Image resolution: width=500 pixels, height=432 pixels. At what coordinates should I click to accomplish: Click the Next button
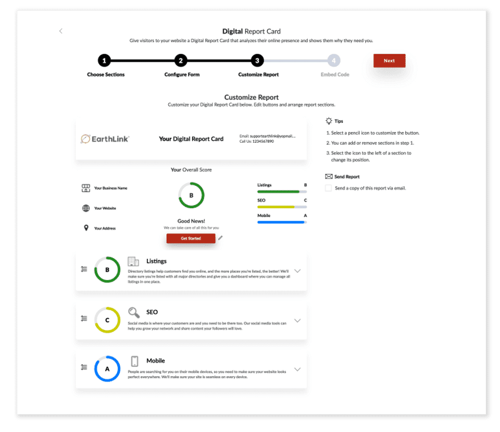(x=390, y=60)
